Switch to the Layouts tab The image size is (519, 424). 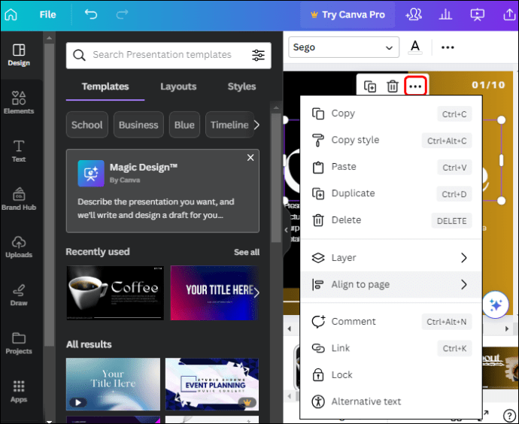[178, 86]
